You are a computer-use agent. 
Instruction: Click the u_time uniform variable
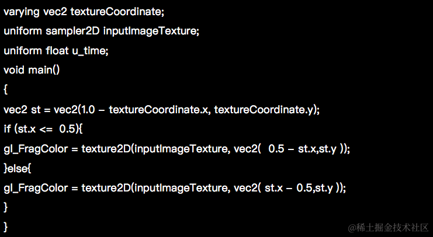coord(89,51)
